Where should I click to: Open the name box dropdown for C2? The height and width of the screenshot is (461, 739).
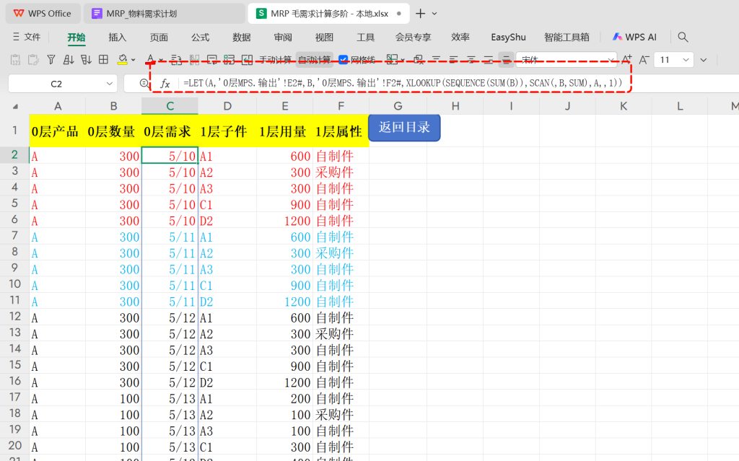(110, 84)
